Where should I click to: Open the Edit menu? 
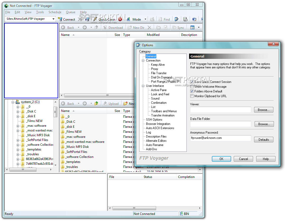(x=17, y=12)
